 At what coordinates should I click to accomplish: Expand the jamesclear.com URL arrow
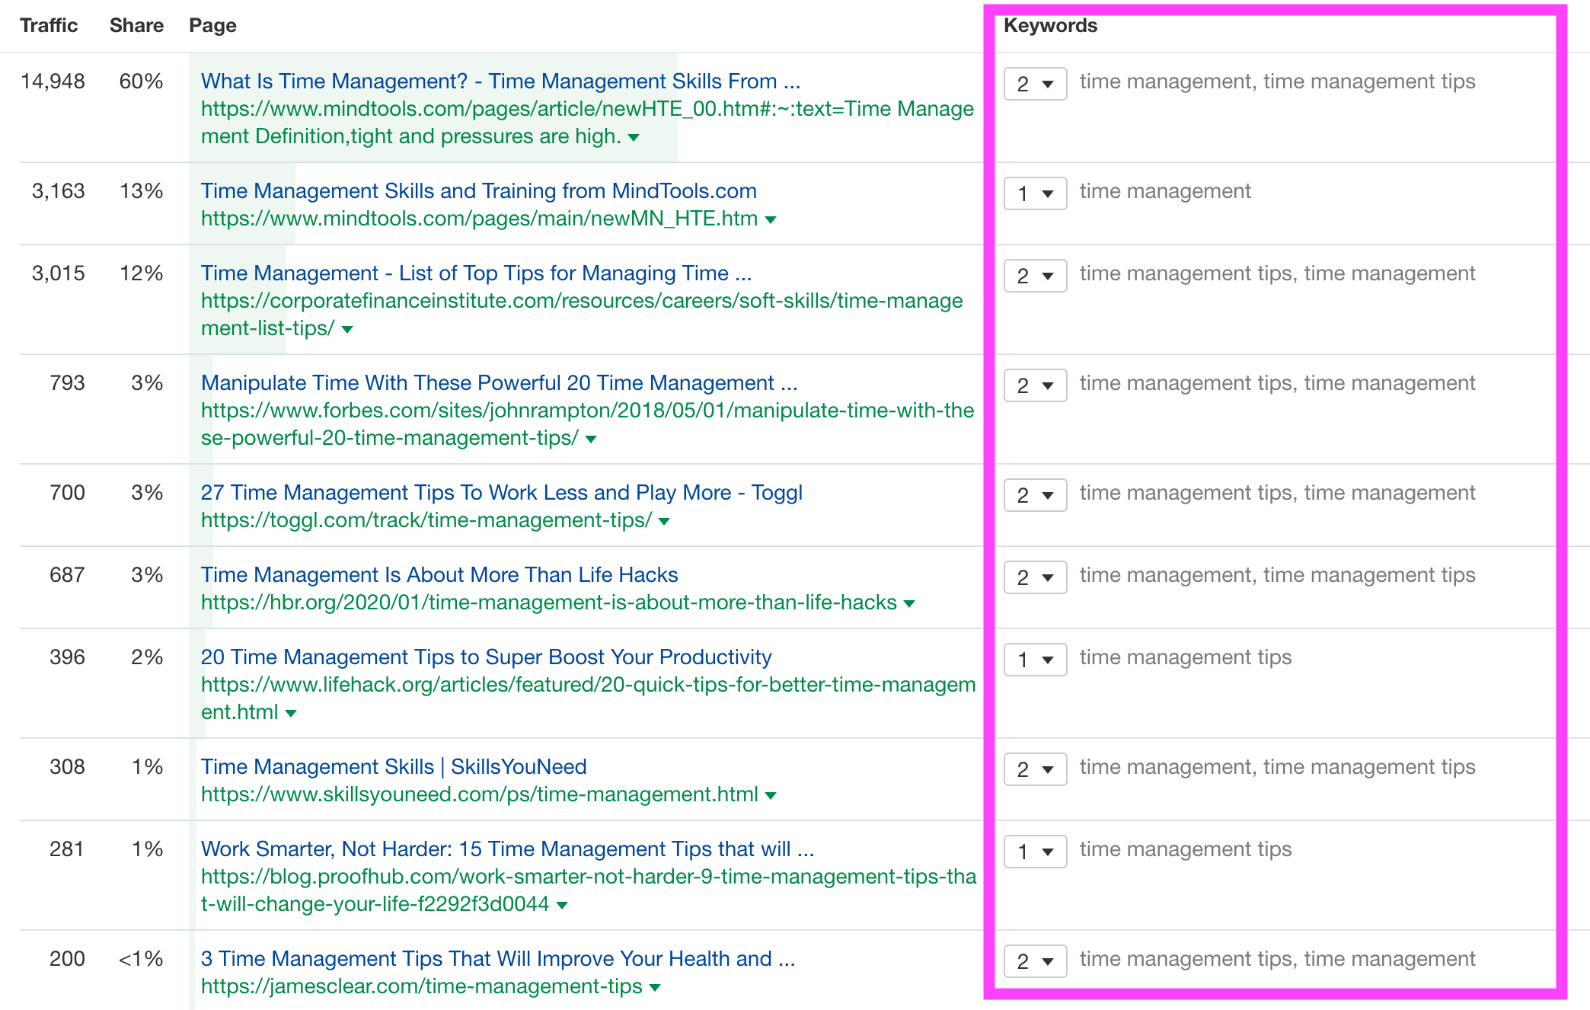pyautogui.click(x=653, y=986)
